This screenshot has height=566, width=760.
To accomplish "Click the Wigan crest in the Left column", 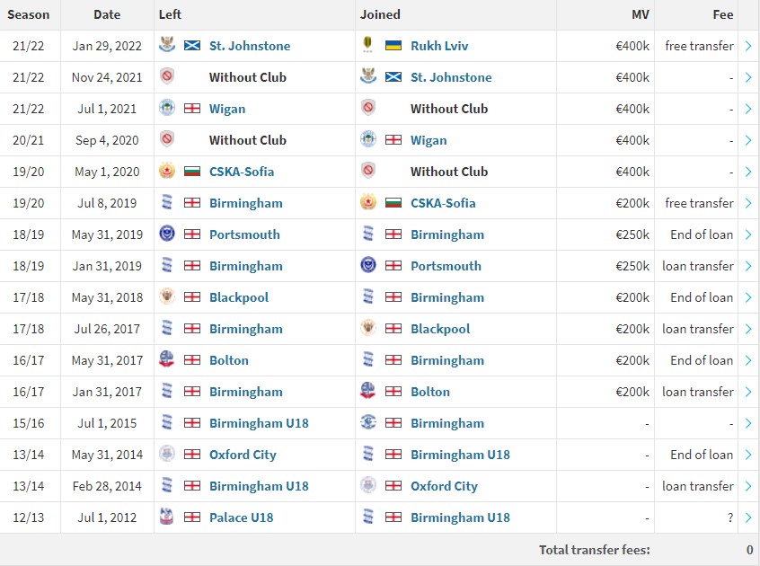I will 167,108.
